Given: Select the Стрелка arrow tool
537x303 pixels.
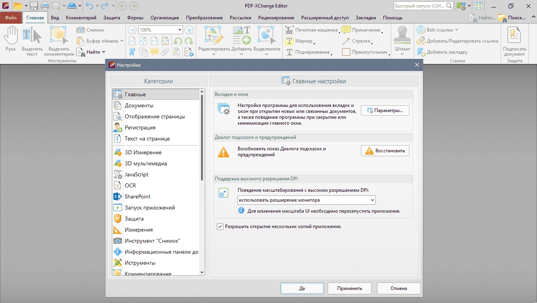Looking at the screenshot, I should 357,41.
